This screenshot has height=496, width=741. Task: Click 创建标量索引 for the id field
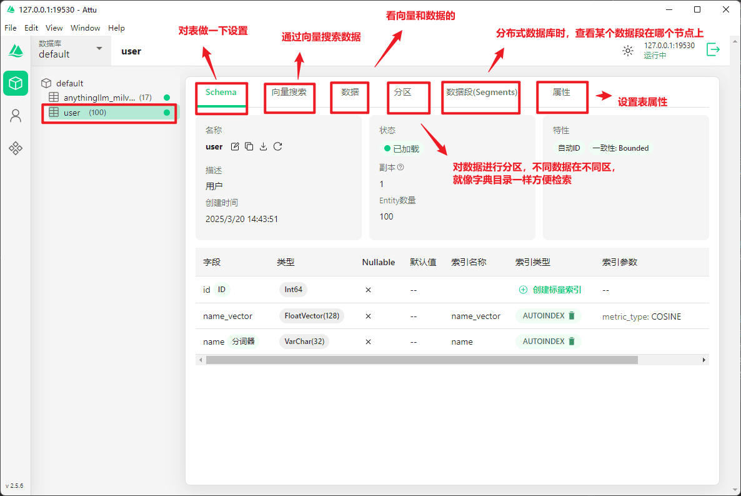click(550, 290)
